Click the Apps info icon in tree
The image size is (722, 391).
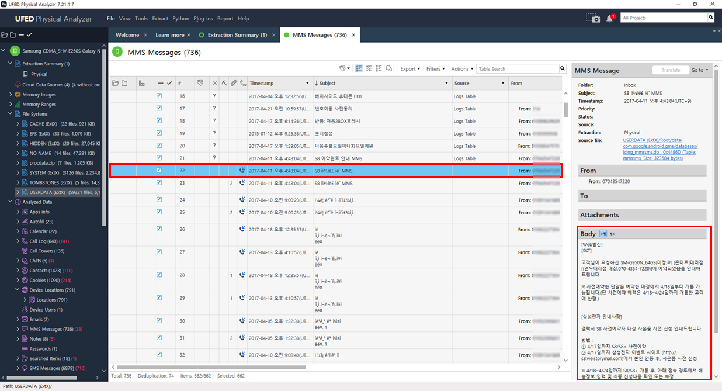25,212
